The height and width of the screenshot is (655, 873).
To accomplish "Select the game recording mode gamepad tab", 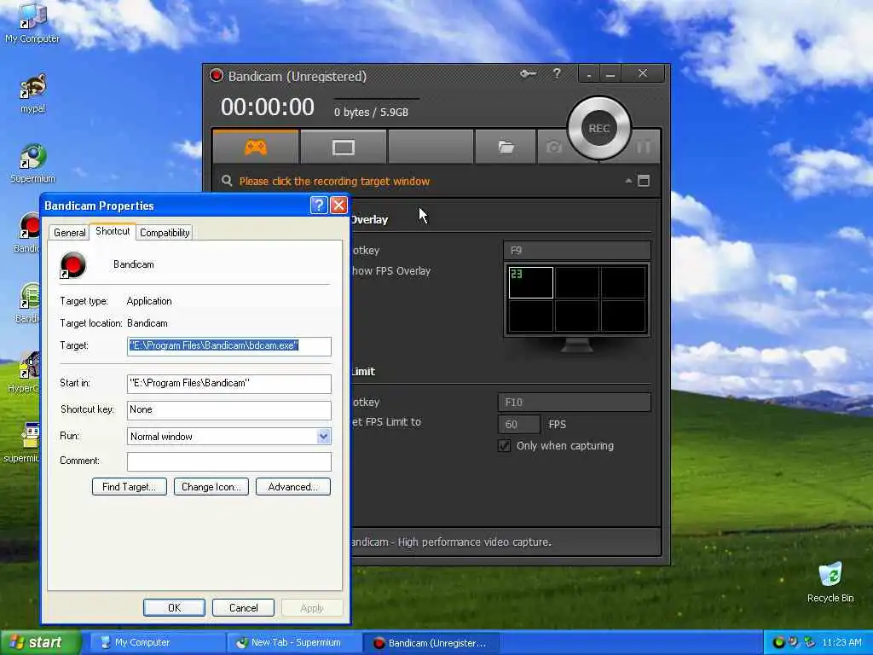I will (256, 147).
